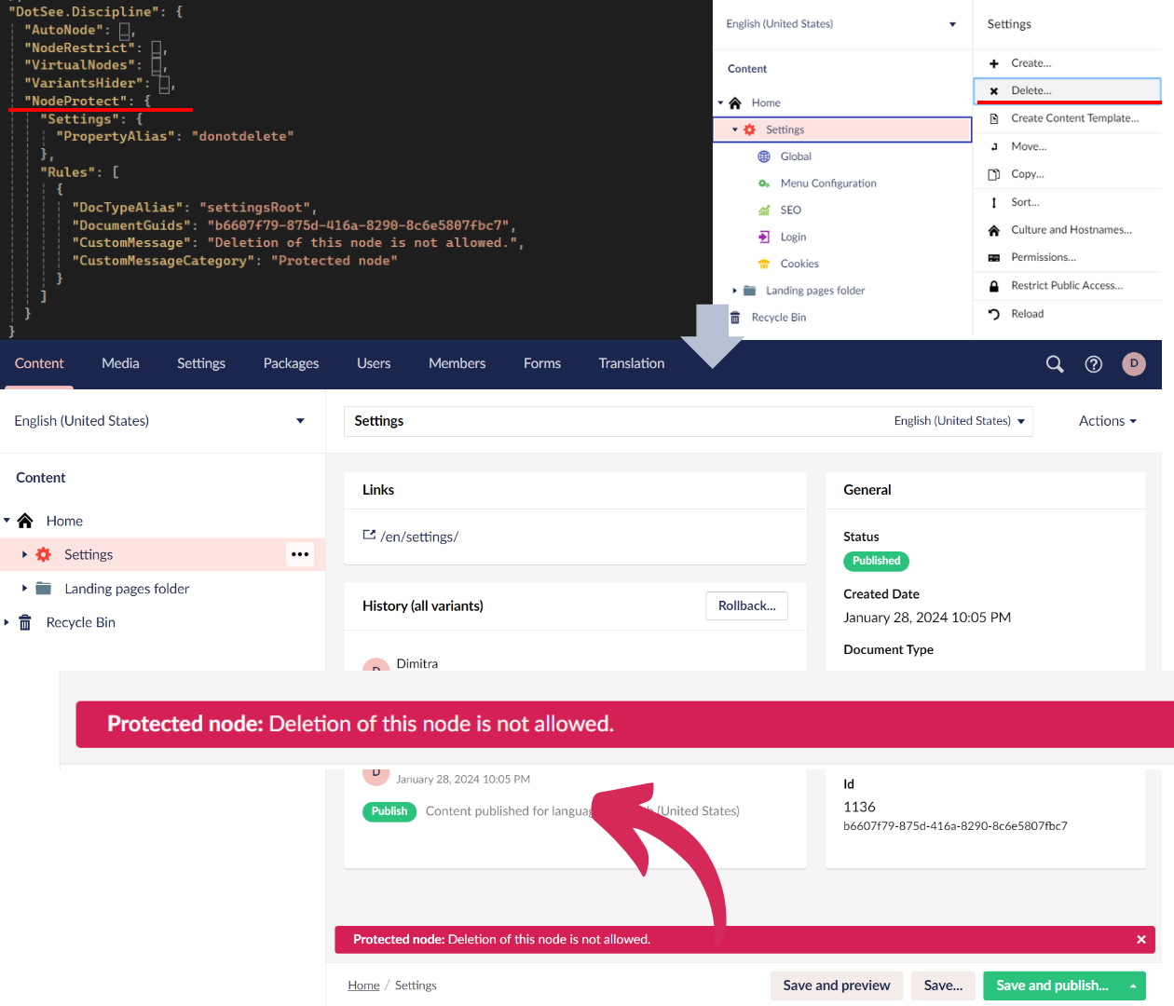Click the Rollback... button
Viewport: 1174px width, 1006px height.
coord(746,605)
